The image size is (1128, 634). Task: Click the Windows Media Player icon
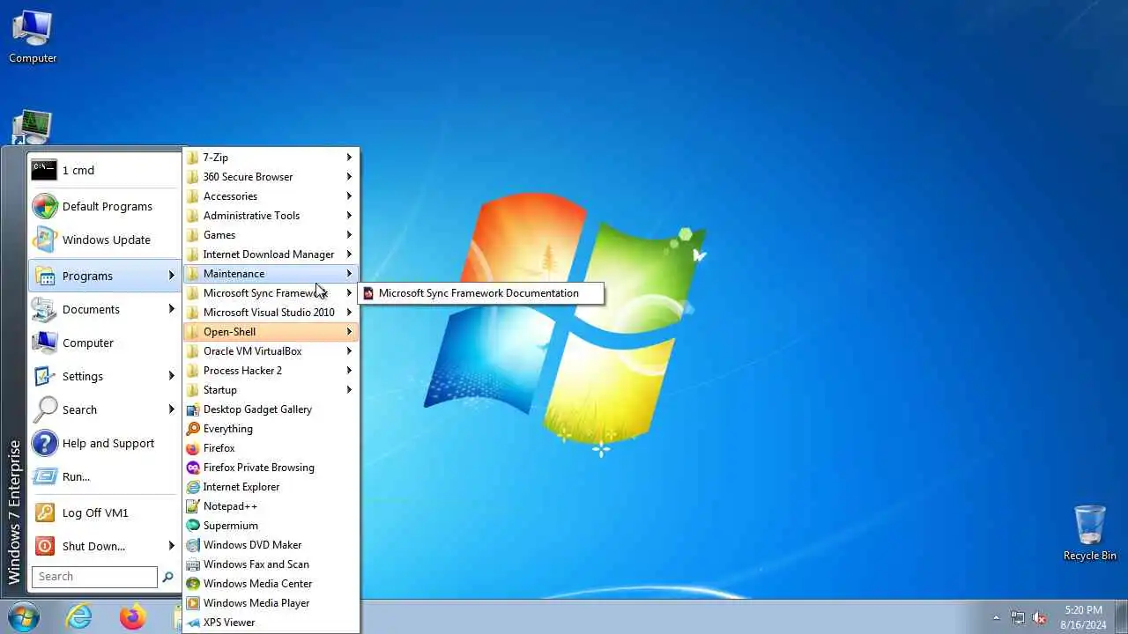coord(193,603)
